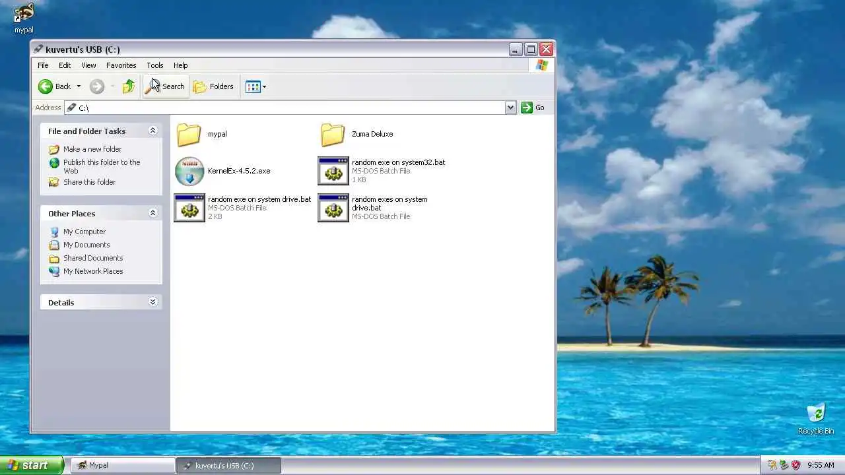
Task: Open the Search pane
Action: pyautogui.click(x=165, y=86)
